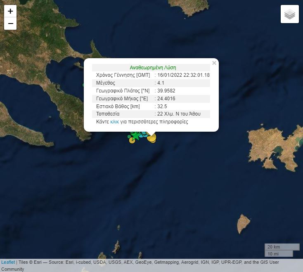Zoom in on the map
This screenshot has width=303, height=272.
point(10,11)
